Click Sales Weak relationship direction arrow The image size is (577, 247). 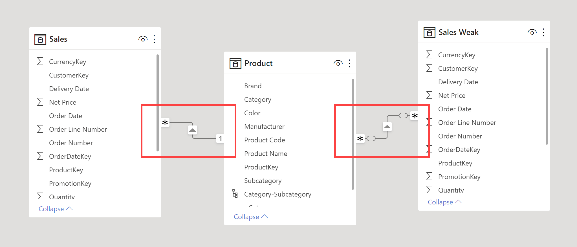click(x=387, y=127)
